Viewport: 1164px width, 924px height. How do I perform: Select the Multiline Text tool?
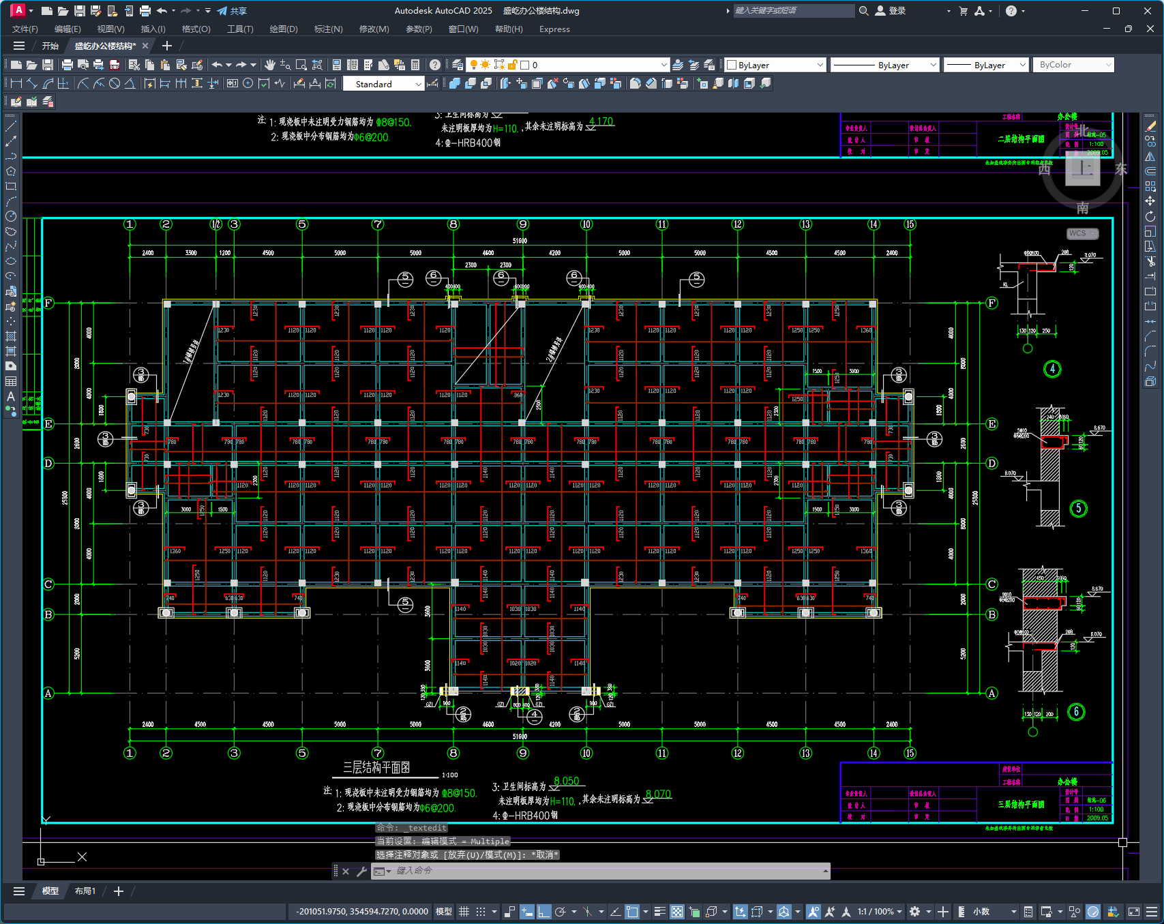point(11,396)
